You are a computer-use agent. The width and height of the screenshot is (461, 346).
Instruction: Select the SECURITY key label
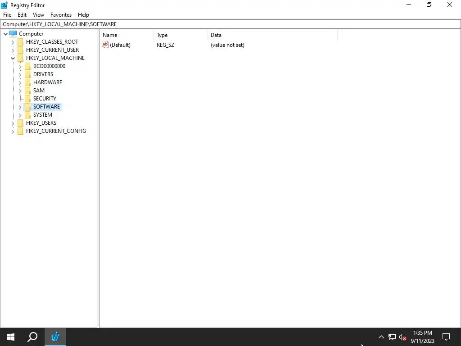[x=45, y=98]
